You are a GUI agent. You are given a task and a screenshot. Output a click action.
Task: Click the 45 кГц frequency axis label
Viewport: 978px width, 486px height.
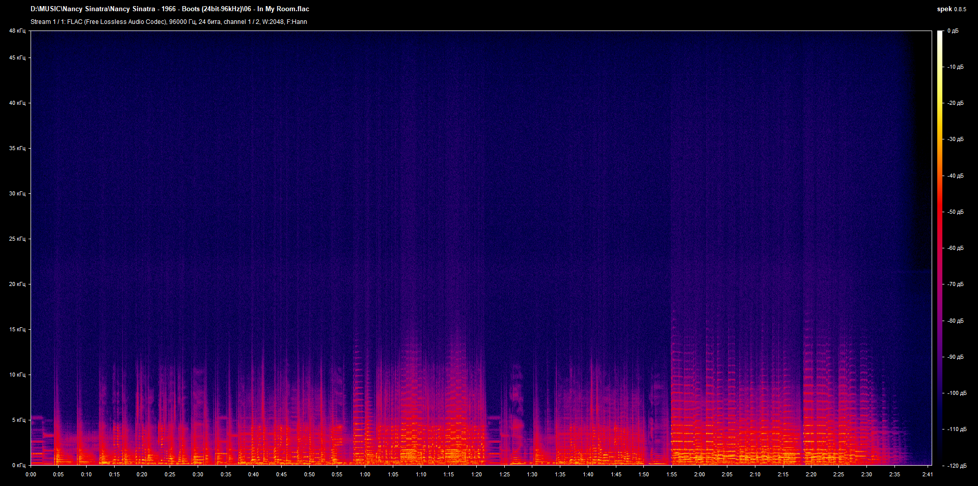pyautogui.click(x=17, y=58)
